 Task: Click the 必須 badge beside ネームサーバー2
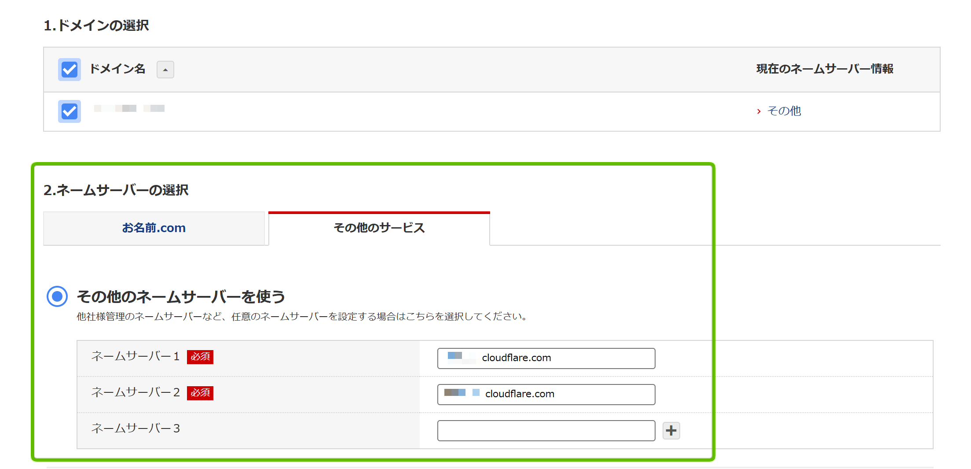point(200,393)
